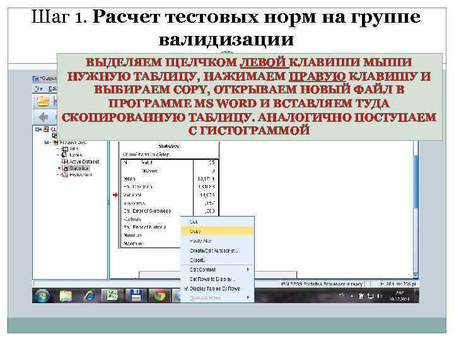Screen dimensions: 454x341
Task: Click the floppy disk taskbar icon
Action: (x=136, y=296)
